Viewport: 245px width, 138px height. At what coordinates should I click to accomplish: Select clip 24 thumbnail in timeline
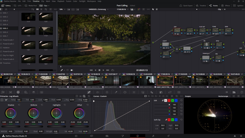pos(95,81)
